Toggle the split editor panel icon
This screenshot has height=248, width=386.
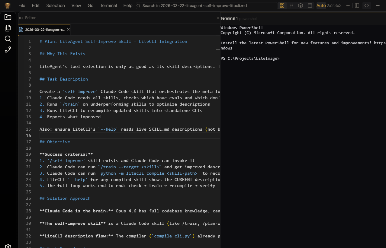[x=357, y=5]
